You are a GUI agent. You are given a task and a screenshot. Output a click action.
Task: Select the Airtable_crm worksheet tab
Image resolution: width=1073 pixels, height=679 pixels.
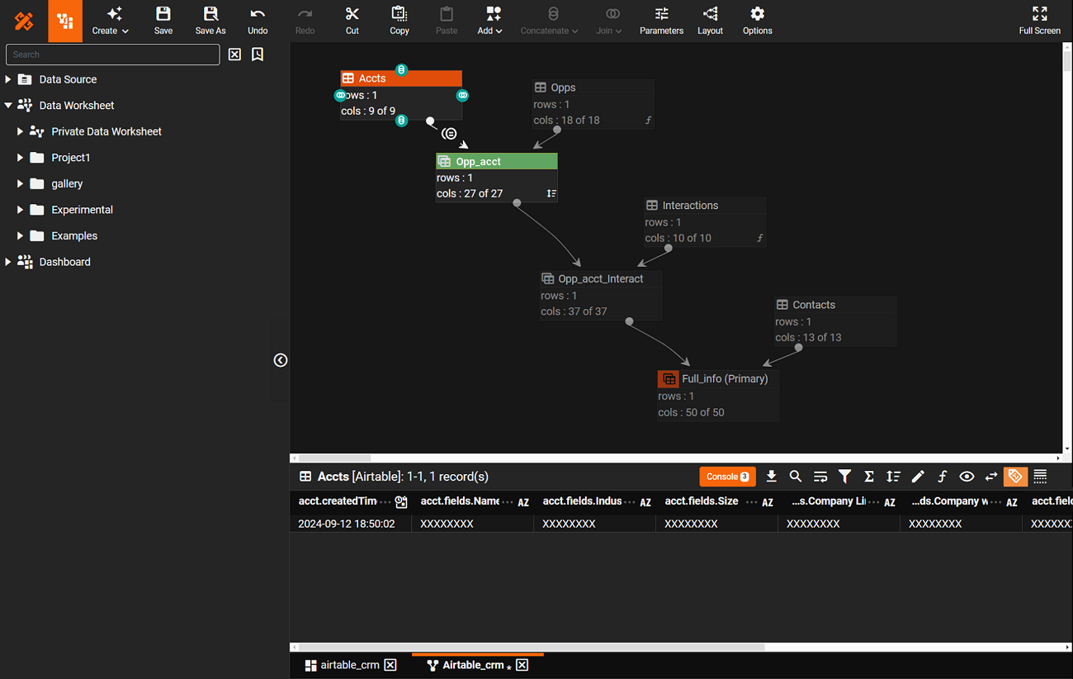coord(472,665)
